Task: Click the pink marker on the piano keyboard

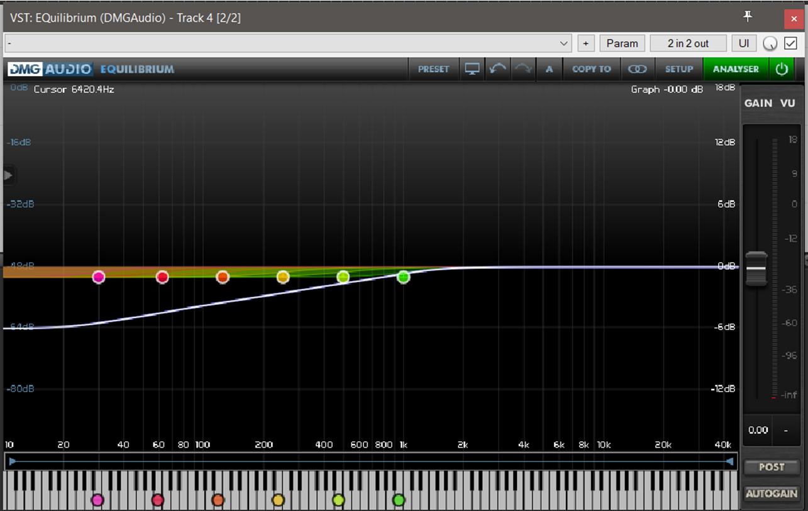Action: 97,500
